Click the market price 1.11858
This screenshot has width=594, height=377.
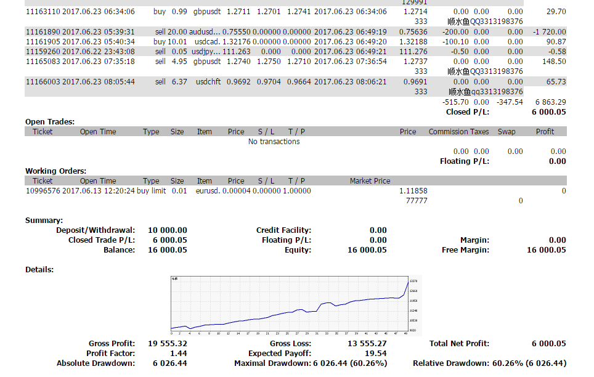[x=413, y=191]
